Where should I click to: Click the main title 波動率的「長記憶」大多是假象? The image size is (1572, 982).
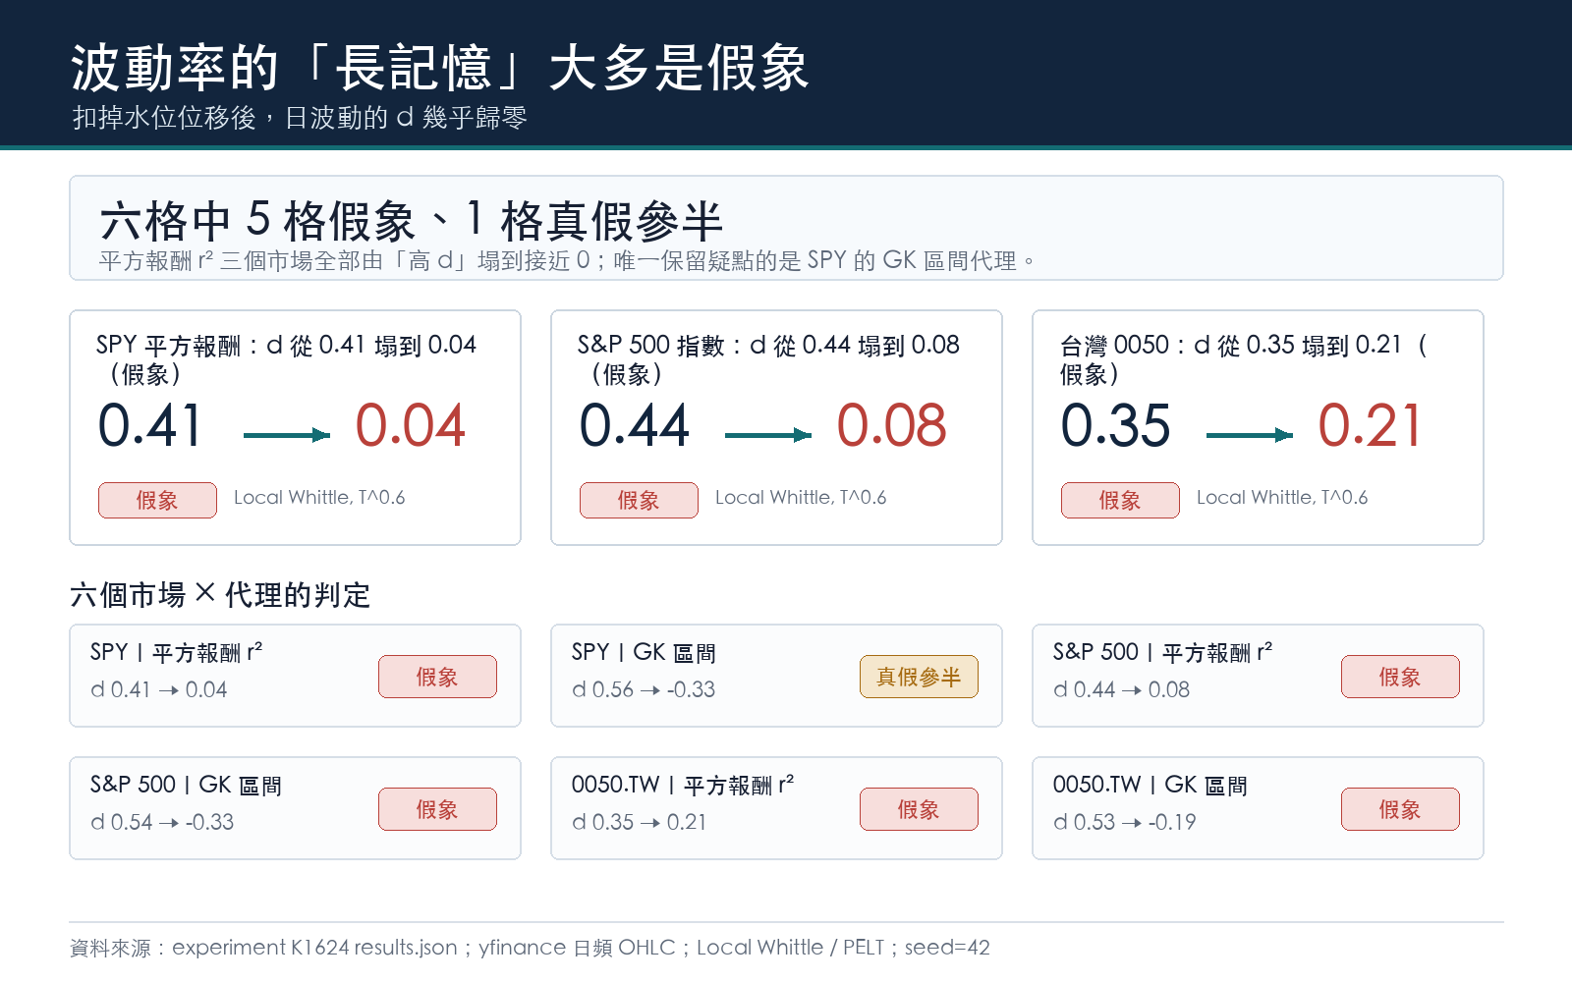(x=439, y=68)
